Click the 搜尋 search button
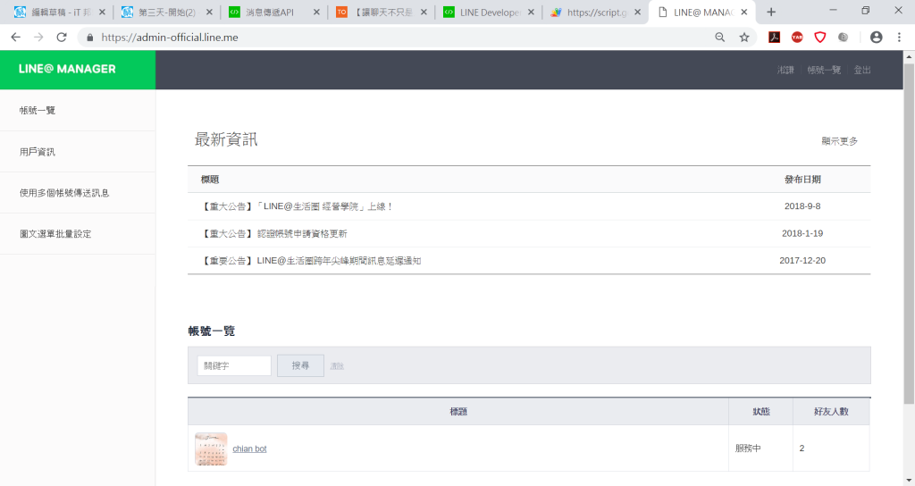Image resolution: width=915 pixels, height=486 pixels. point(300,365)
